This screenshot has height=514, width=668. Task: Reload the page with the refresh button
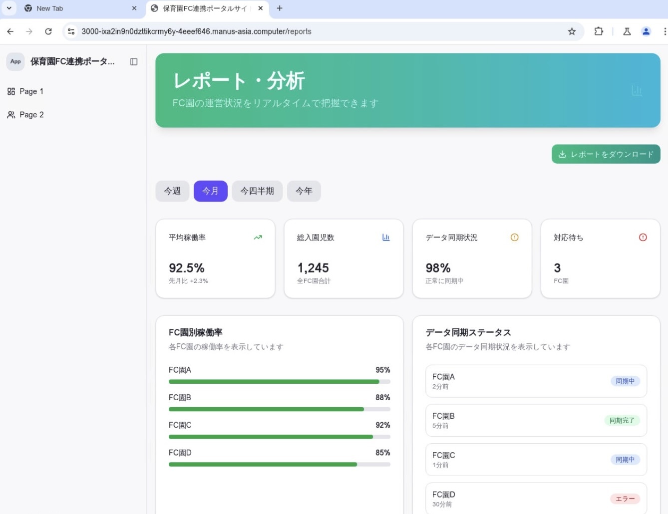click(48, 31)
